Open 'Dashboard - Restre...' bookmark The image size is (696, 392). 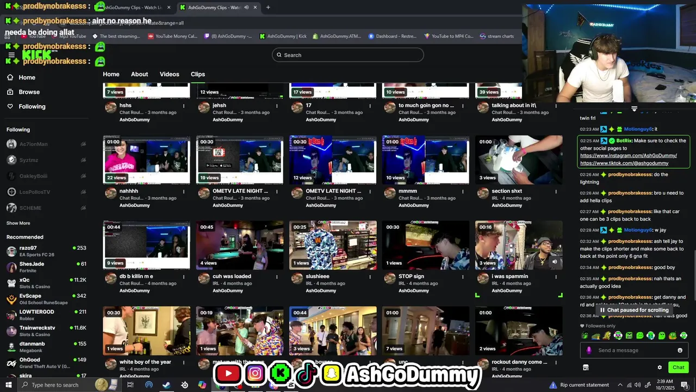tap(392, 36)
